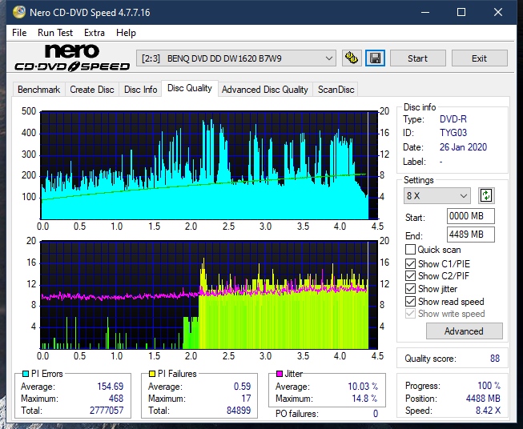Click the PI Failures total 84899
This screenshot has height=429, width=523.
(x=239, y=411)
